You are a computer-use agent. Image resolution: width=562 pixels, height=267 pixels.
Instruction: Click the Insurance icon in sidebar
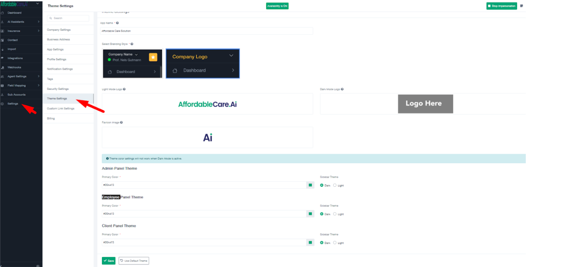tap(2, 31)
